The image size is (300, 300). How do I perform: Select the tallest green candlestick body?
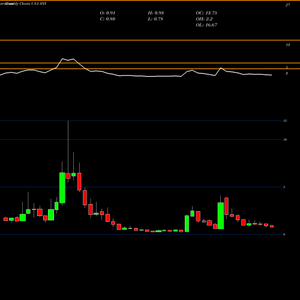[x=62, y=188]
